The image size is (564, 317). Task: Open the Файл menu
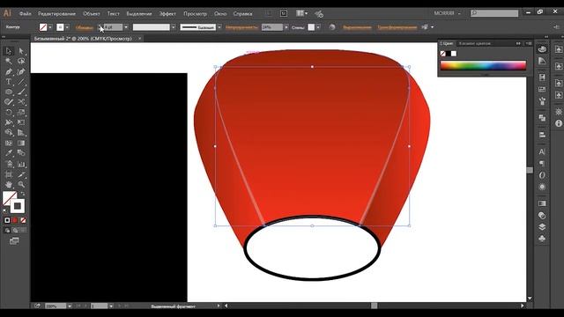click(26, 14)
